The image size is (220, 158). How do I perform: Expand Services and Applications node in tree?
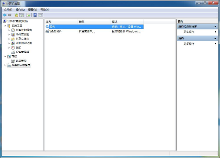click(x=5, y=65)
